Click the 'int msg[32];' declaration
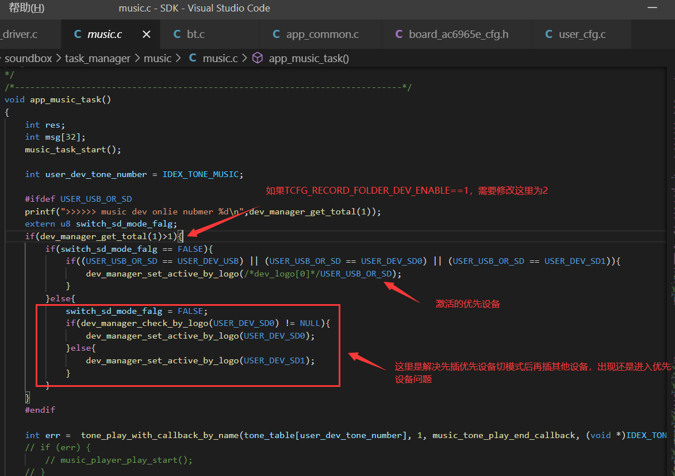 coord(55,137)
